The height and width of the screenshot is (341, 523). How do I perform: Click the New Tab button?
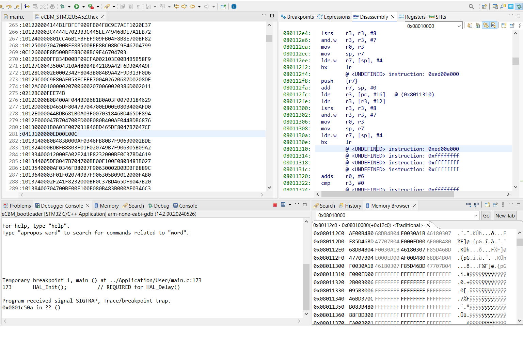[x=505, y=216]
